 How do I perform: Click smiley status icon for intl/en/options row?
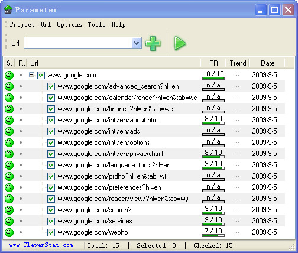(x=9, y=142)
